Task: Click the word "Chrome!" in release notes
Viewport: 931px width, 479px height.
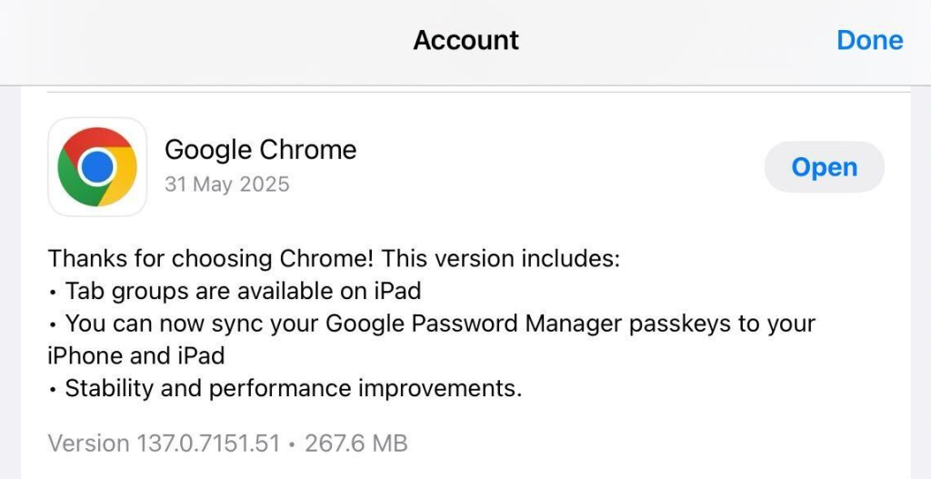Action: [333, 259]
